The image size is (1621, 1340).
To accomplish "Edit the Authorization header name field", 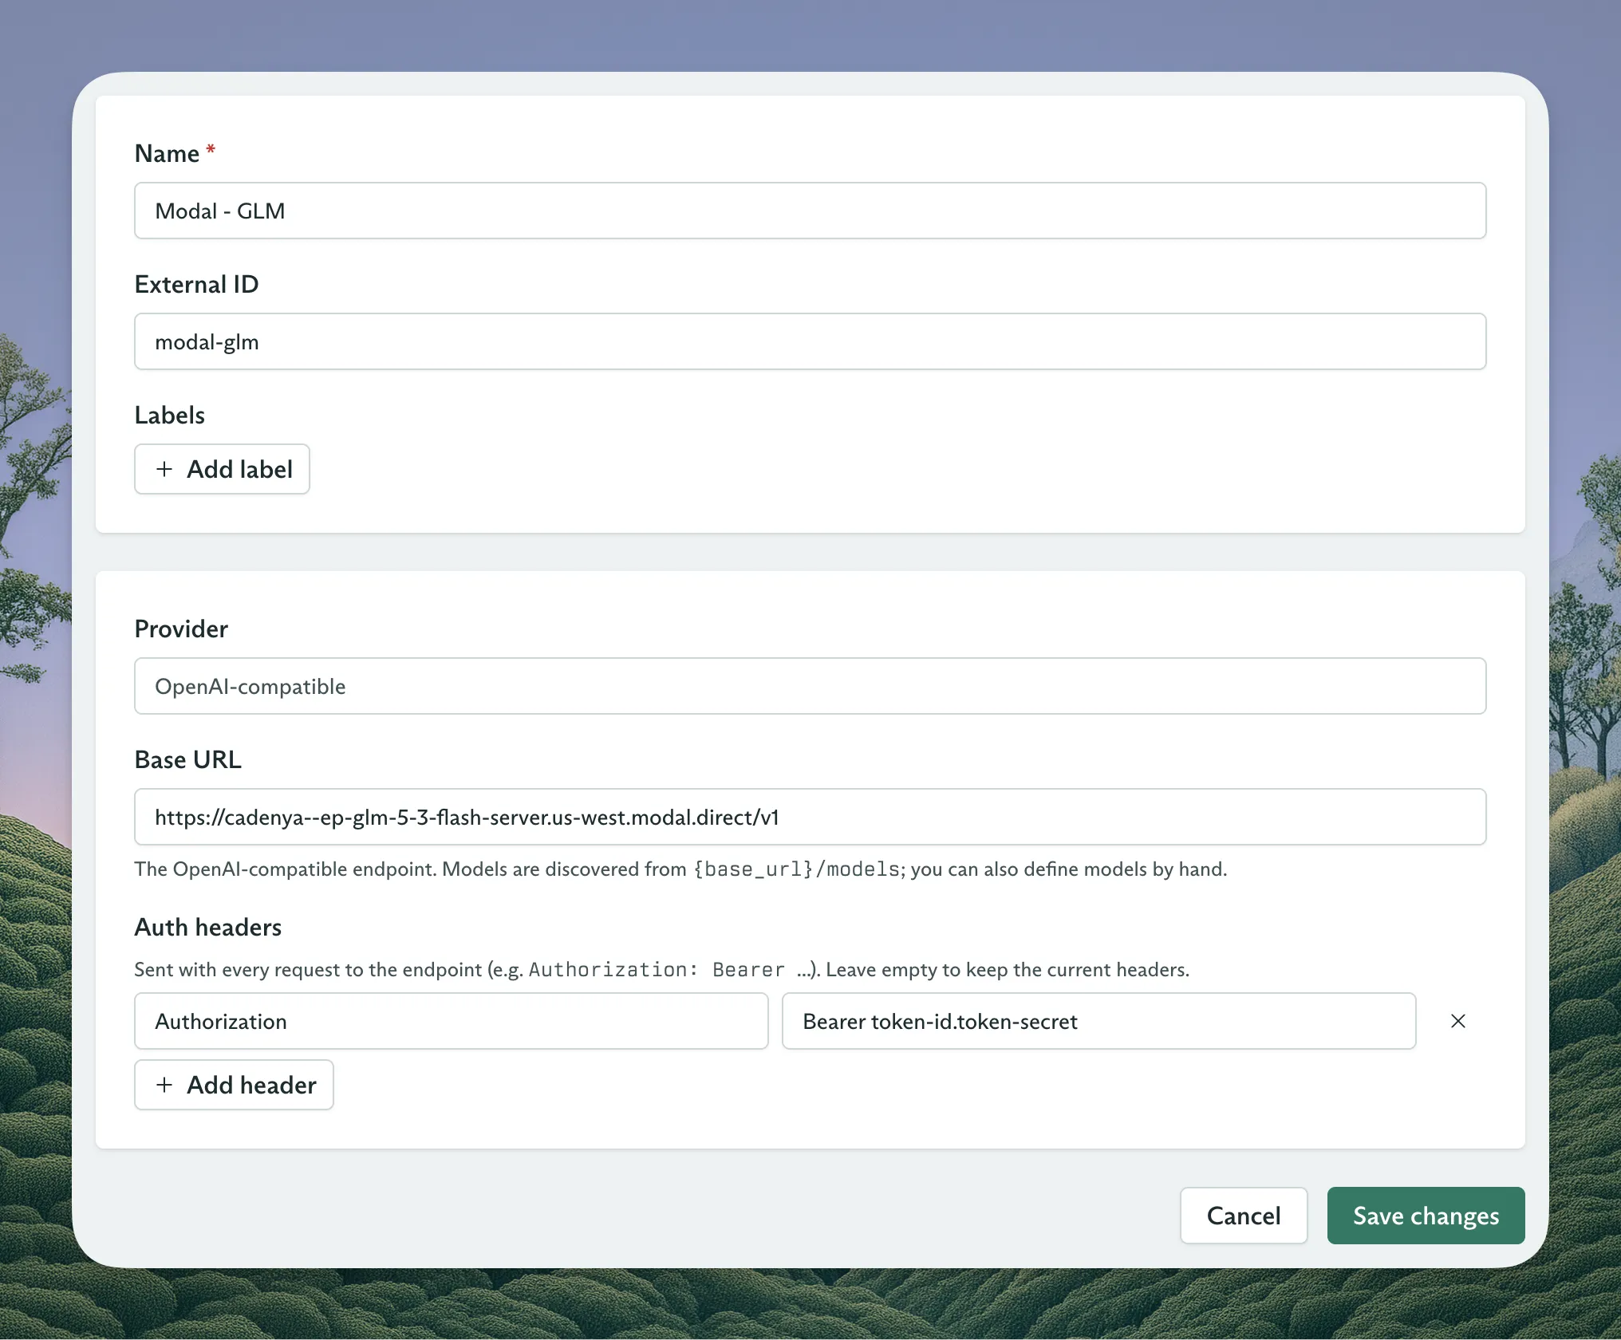I will click(451, 1021).
